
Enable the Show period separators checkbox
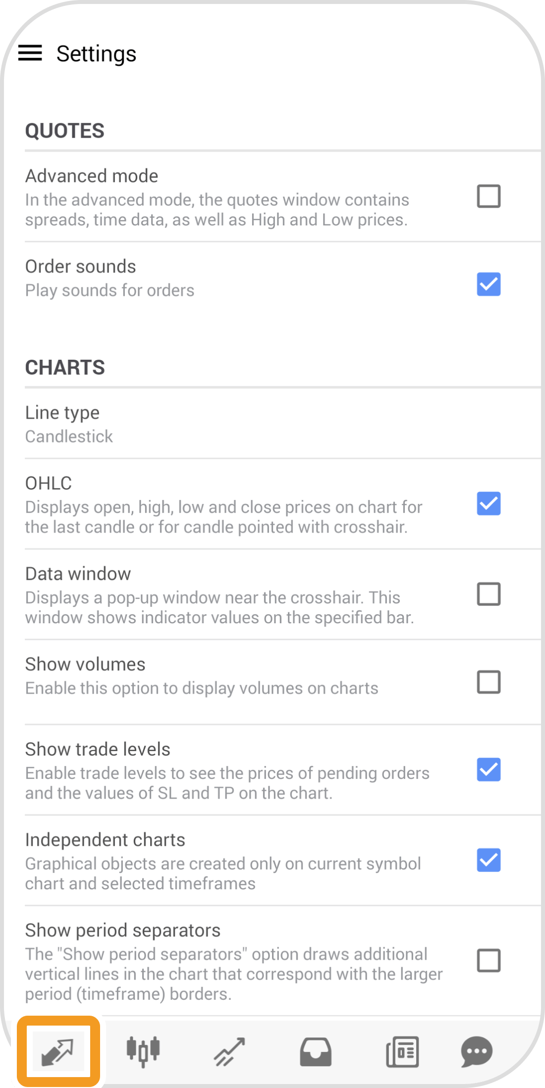489,961
